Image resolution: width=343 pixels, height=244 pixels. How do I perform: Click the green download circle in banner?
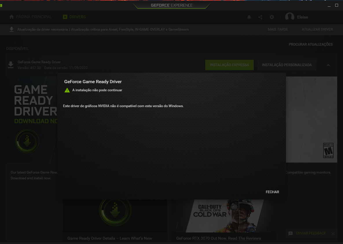(x=27, y=141)
